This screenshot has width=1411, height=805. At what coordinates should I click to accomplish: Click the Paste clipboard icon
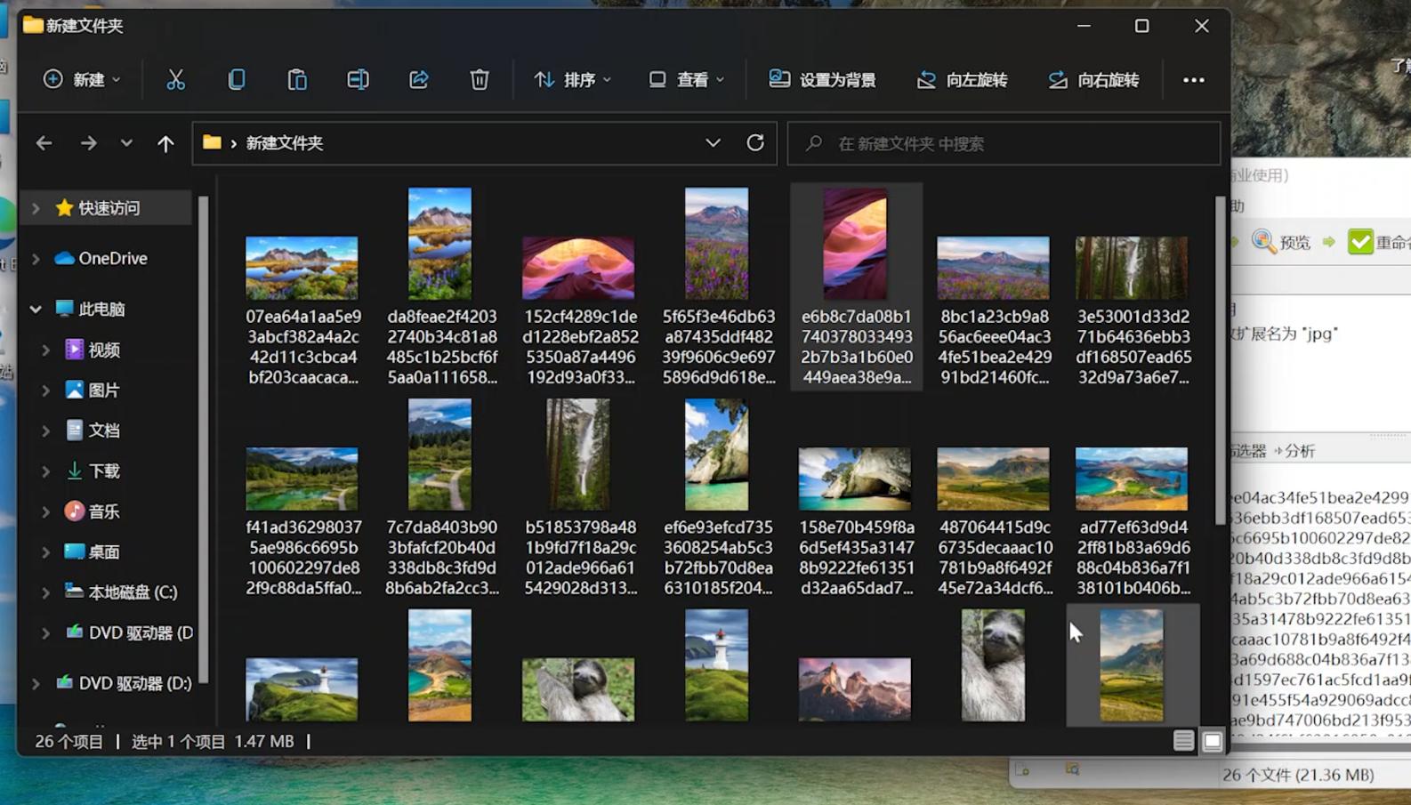coord(297,80)
